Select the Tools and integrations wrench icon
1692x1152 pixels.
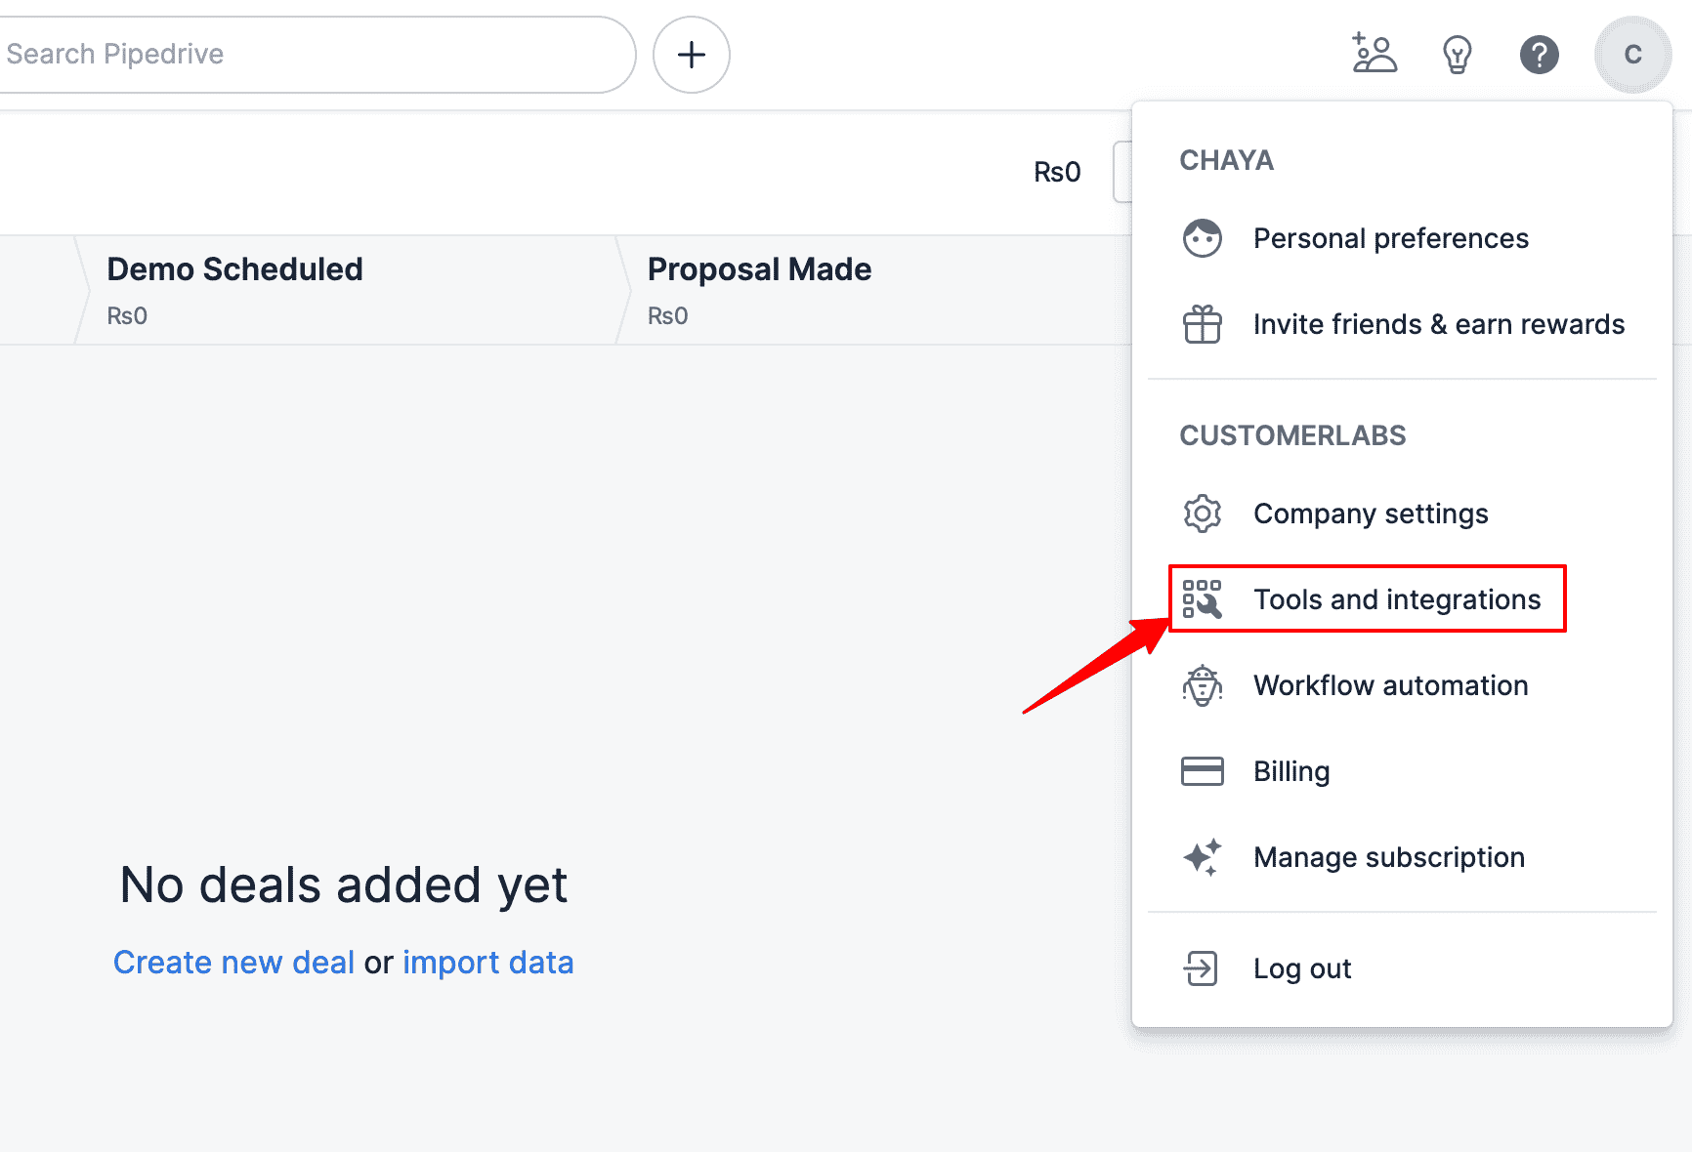[1203, 598]
